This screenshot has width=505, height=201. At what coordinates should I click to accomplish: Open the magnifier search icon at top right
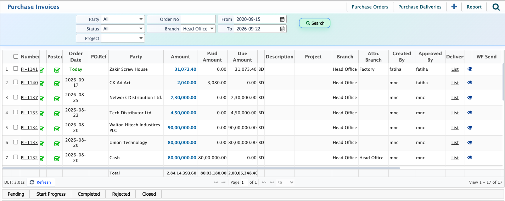coord(496,7)
